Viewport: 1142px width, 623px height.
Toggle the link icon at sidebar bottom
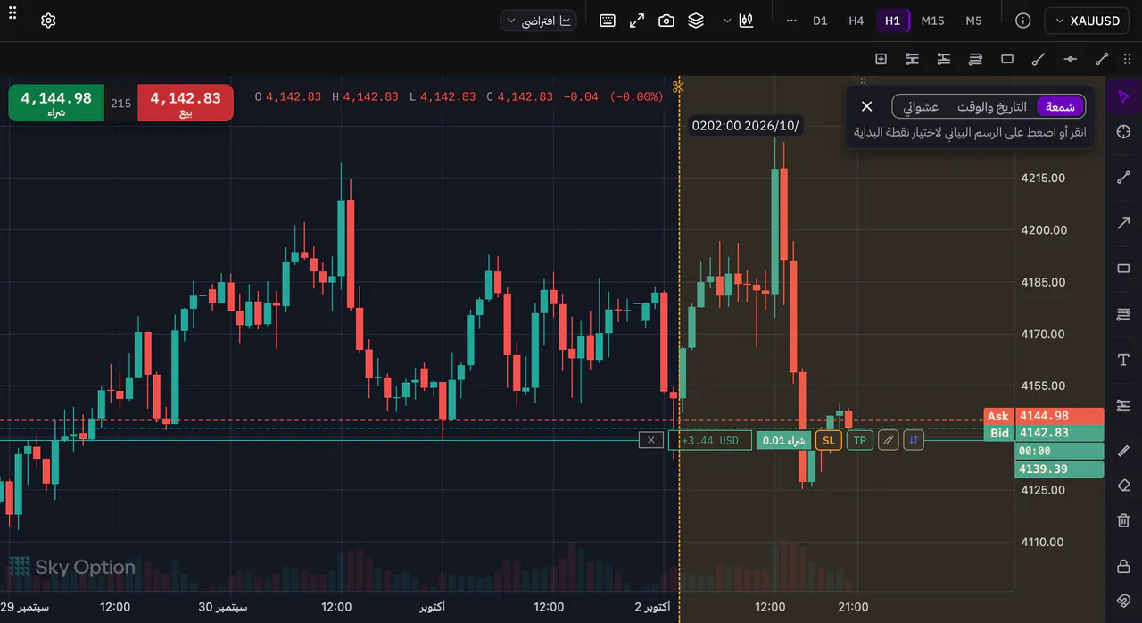1123,600
